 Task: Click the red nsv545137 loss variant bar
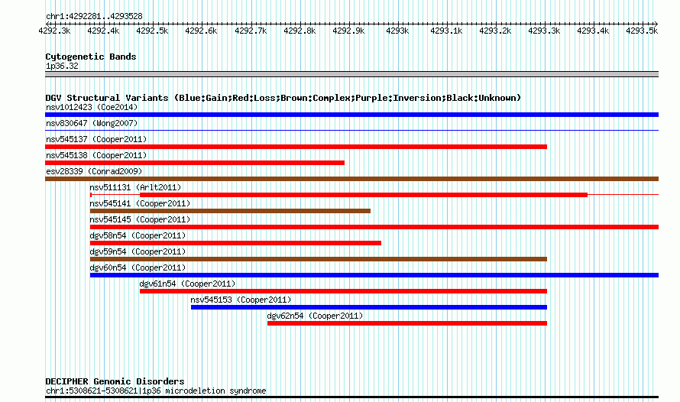pos(296,147)
